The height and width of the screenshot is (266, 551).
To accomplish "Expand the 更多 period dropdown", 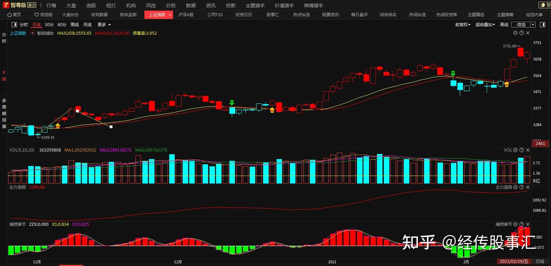I will pyautogui.click(x=104, y=24).
